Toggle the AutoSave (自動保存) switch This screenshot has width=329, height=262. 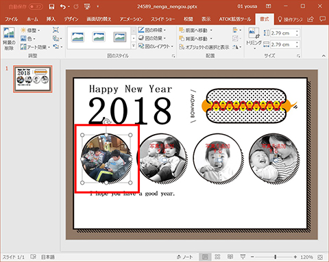click(x=36, y=7)
